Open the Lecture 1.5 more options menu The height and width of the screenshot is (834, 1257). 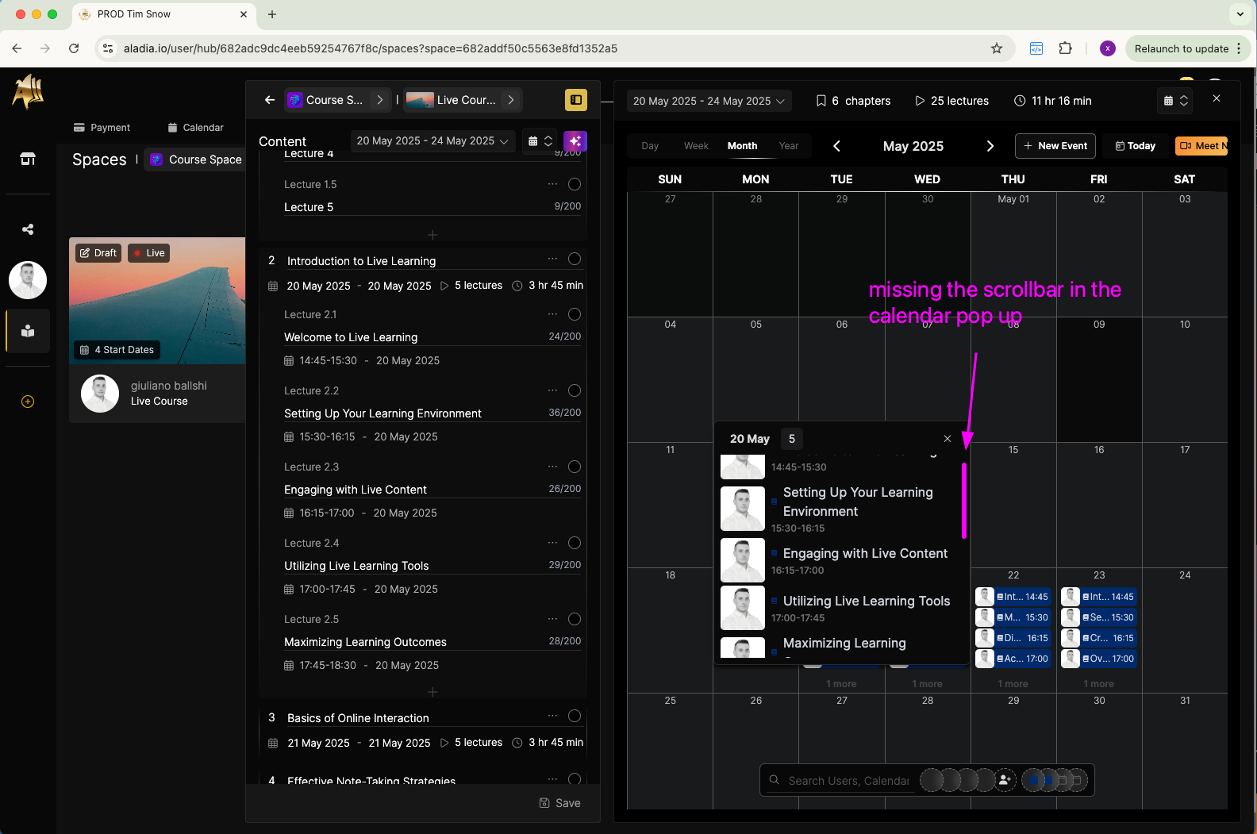click(552, 184)
